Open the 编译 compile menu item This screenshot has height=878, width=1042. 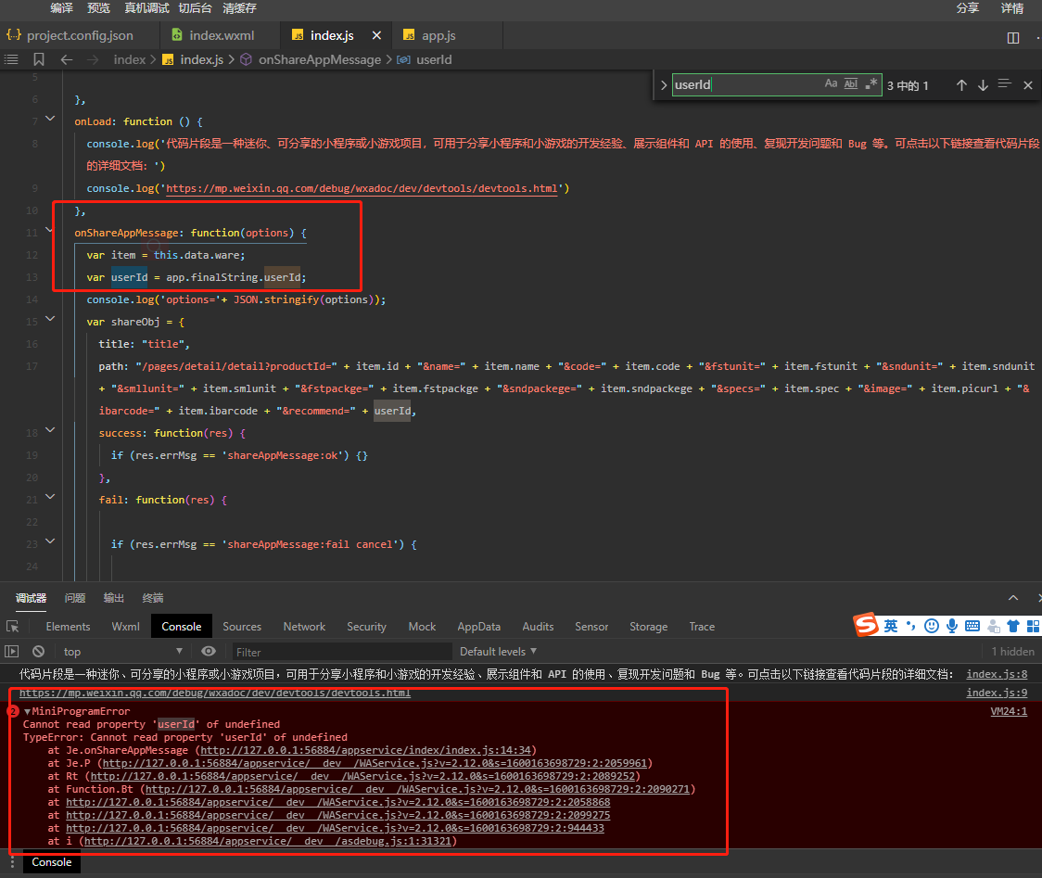tap(61, 8)
